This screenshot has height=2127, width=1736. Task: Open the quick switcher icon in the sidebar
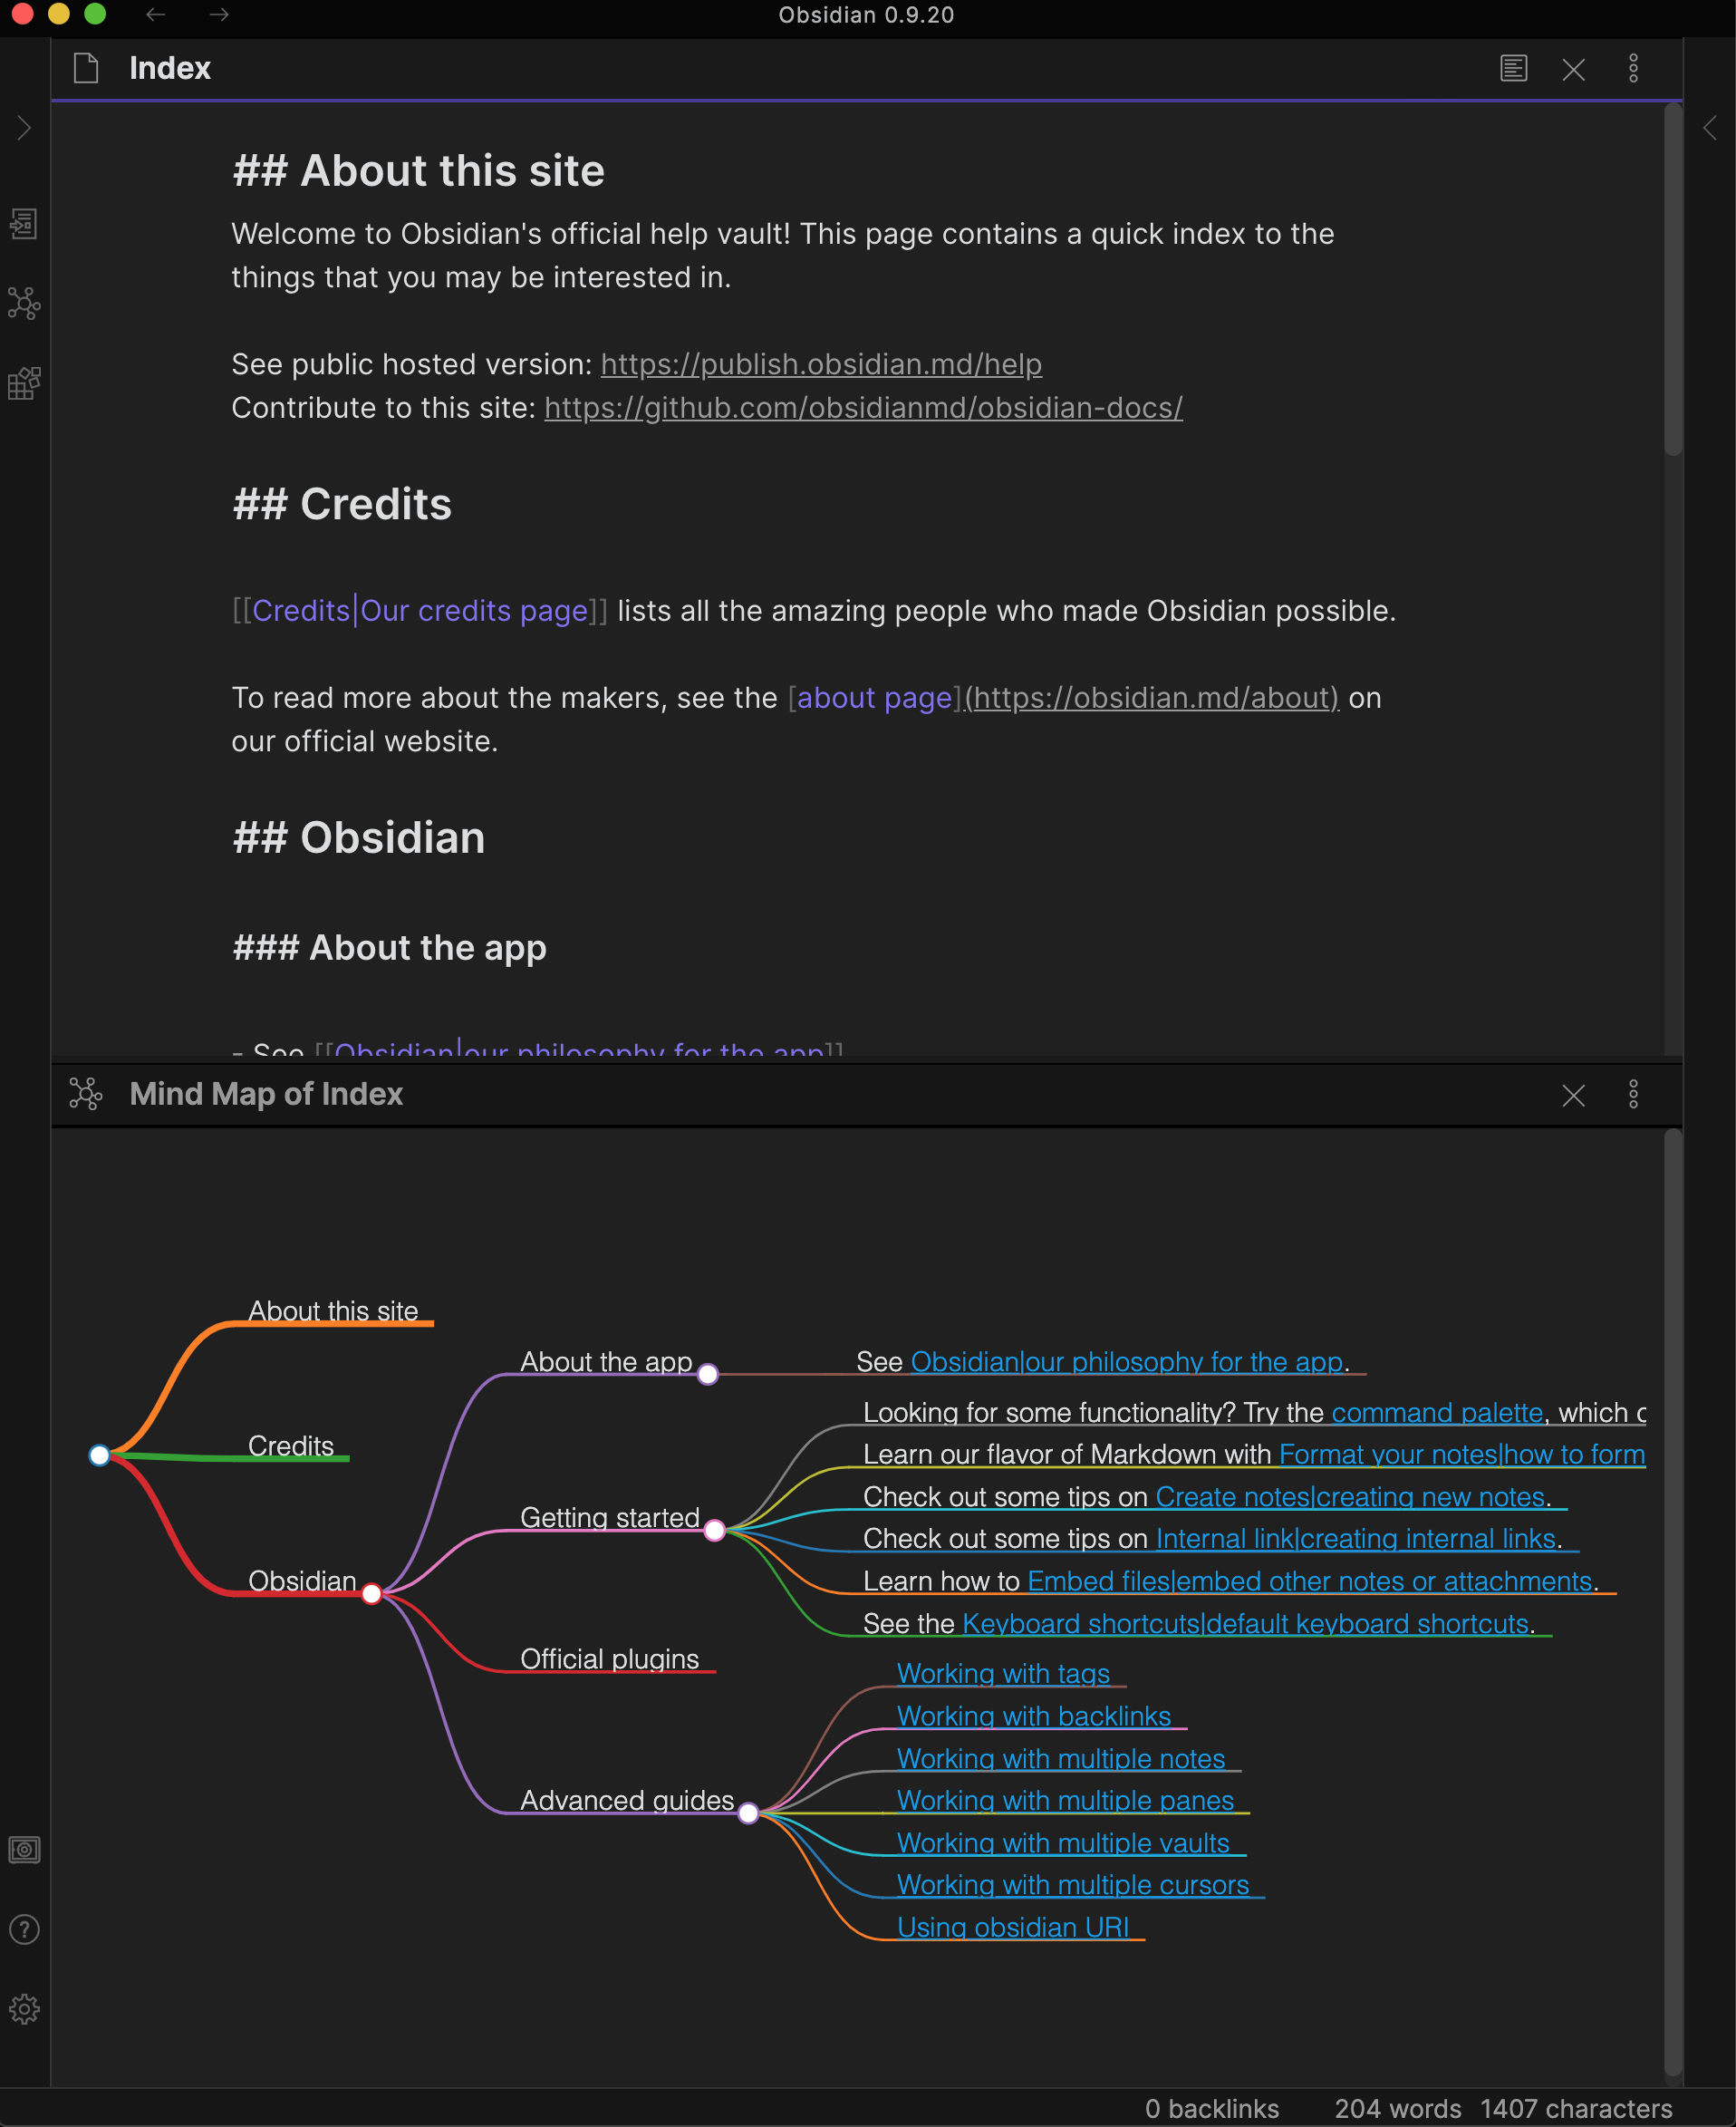24,224
